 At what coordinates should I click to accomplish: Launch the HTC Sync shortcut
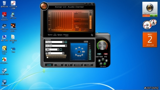tap(13, 15)
